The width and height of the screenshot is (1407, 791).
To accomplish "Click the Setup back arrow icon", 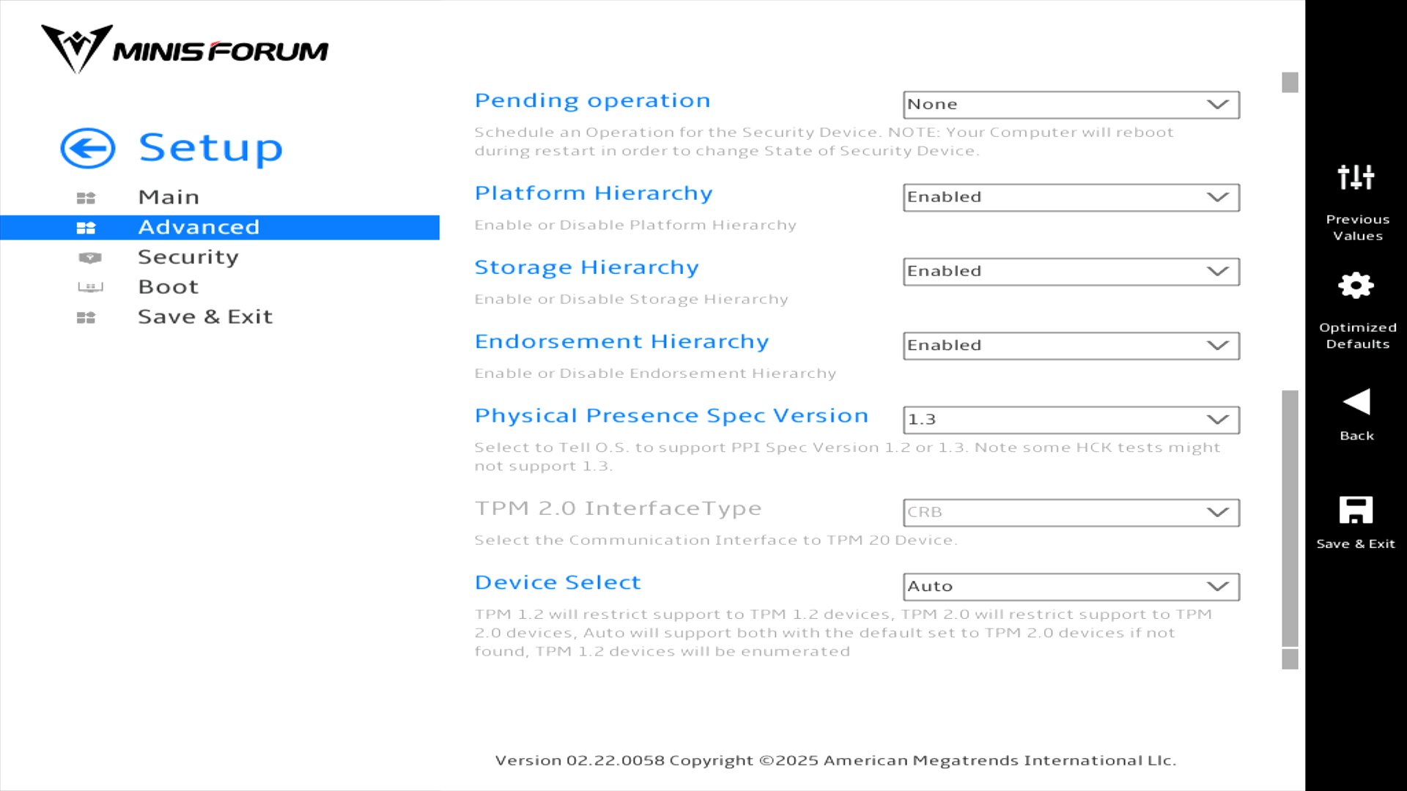I will click(87, 149).
